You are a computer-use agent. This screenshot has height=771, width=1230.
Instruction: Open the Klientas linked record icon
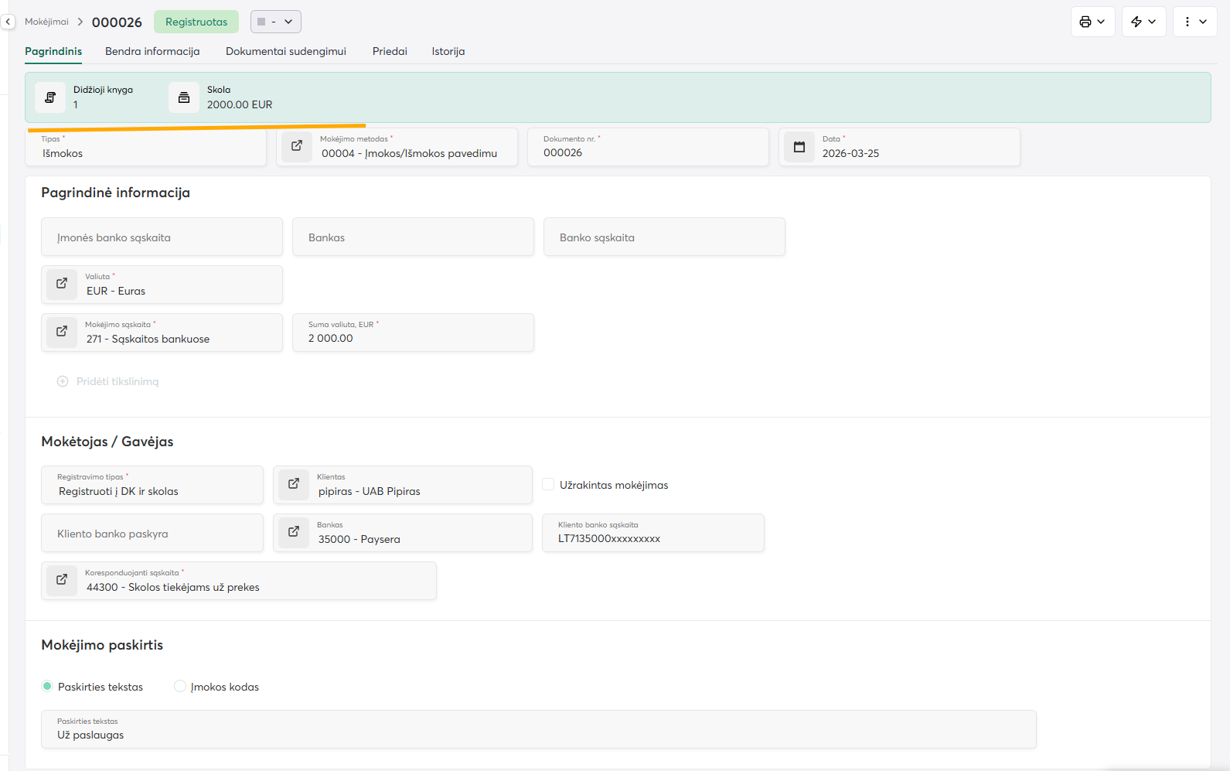coord(294,484)
